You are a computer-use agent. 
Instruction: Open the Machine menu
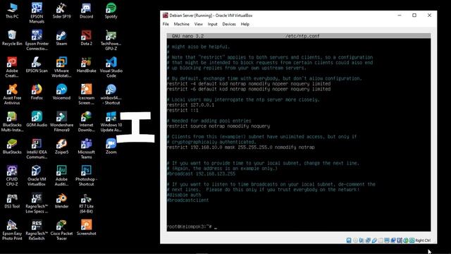[182, 24]
